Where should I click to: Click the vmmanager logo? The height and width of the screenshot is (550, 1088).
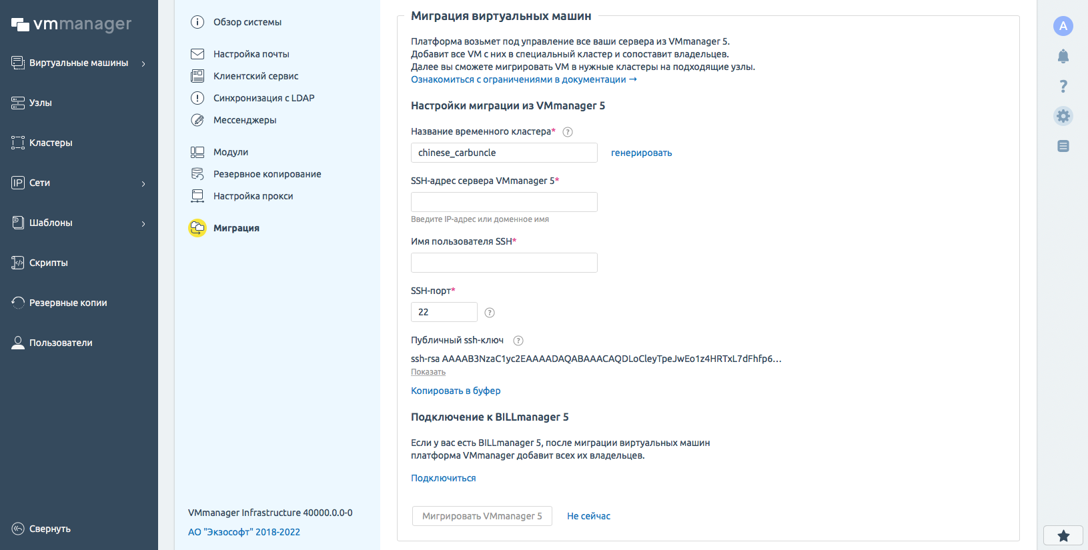71,25
